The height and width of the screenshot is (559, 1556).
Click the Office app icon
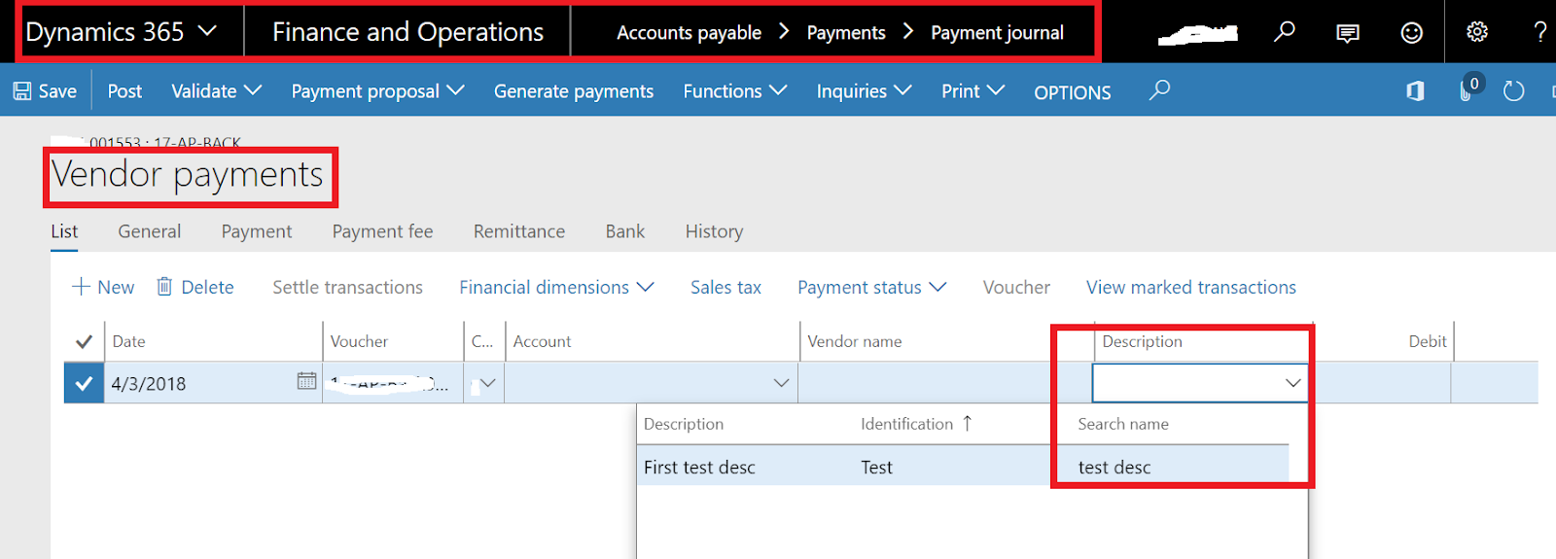point(1415,91)
